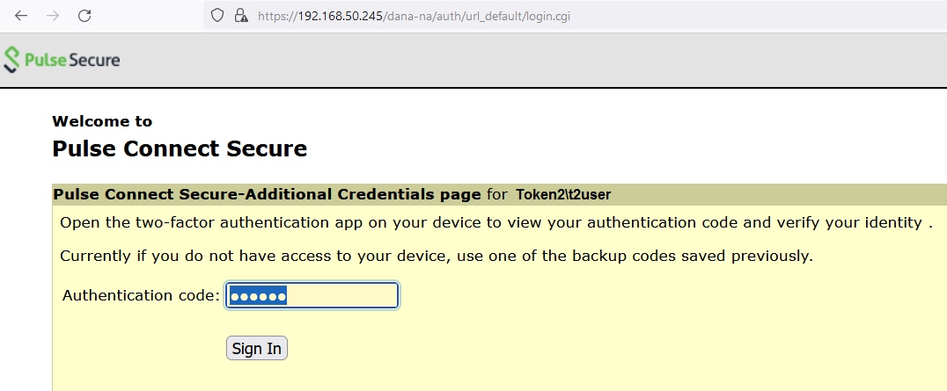Click the two-factor authentication app instruction line

(x=496, y=222)
